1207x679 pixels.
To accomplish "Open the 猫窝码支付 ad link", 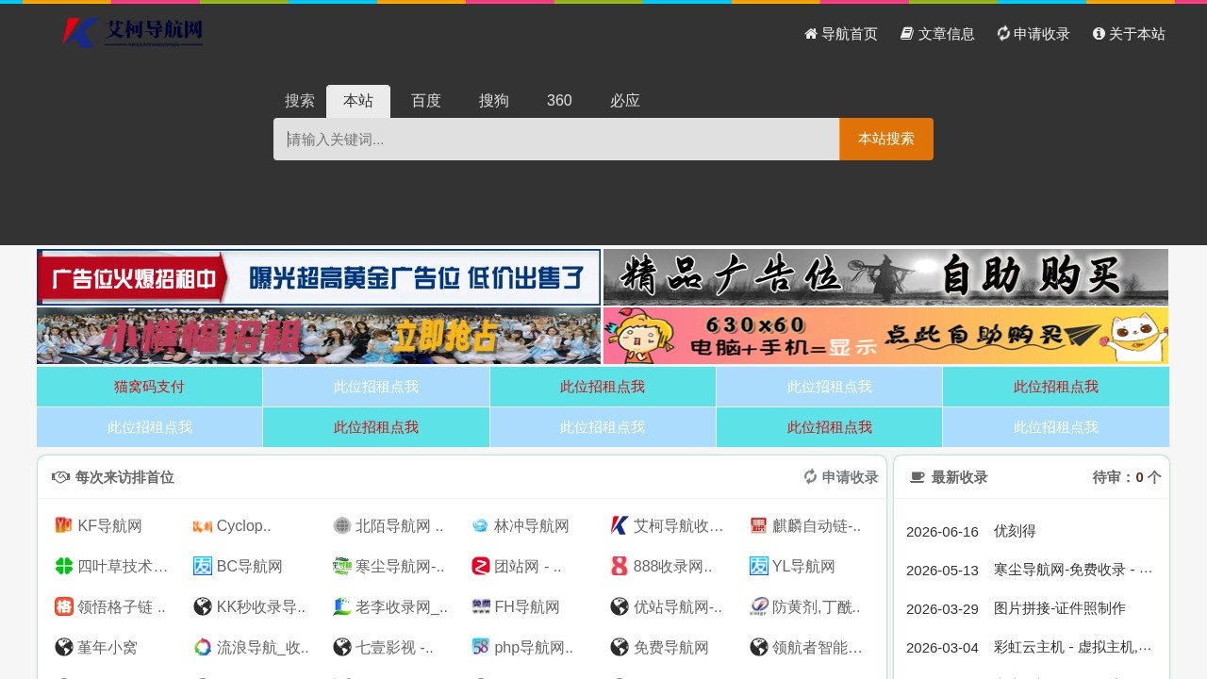I will (150, 387).
